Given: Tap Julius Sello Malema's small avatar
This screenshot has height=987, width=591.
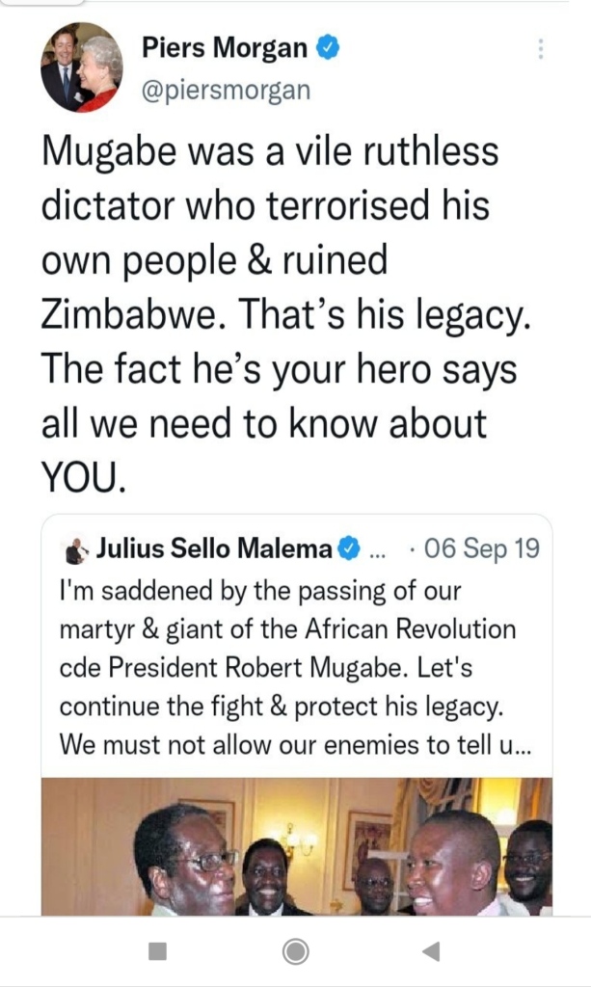Looking at the screenshot, I should click(x=75, y=551).
